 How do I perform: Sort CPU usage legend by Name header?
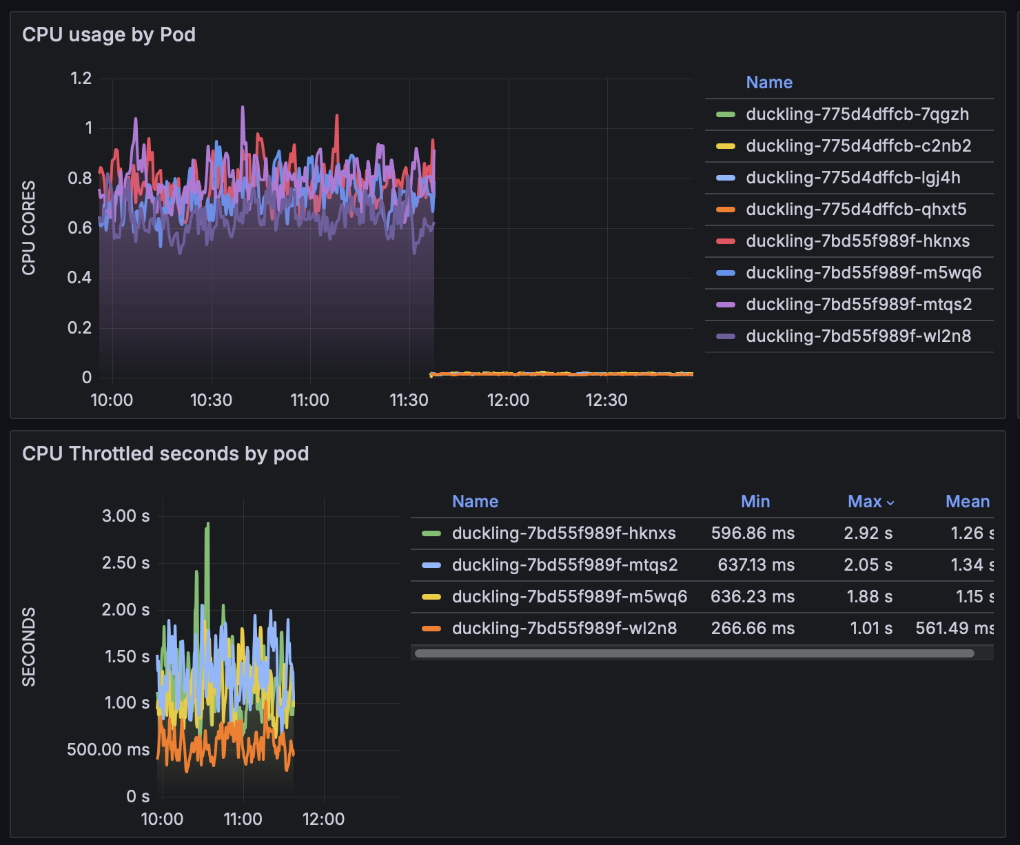coord(769,83)
